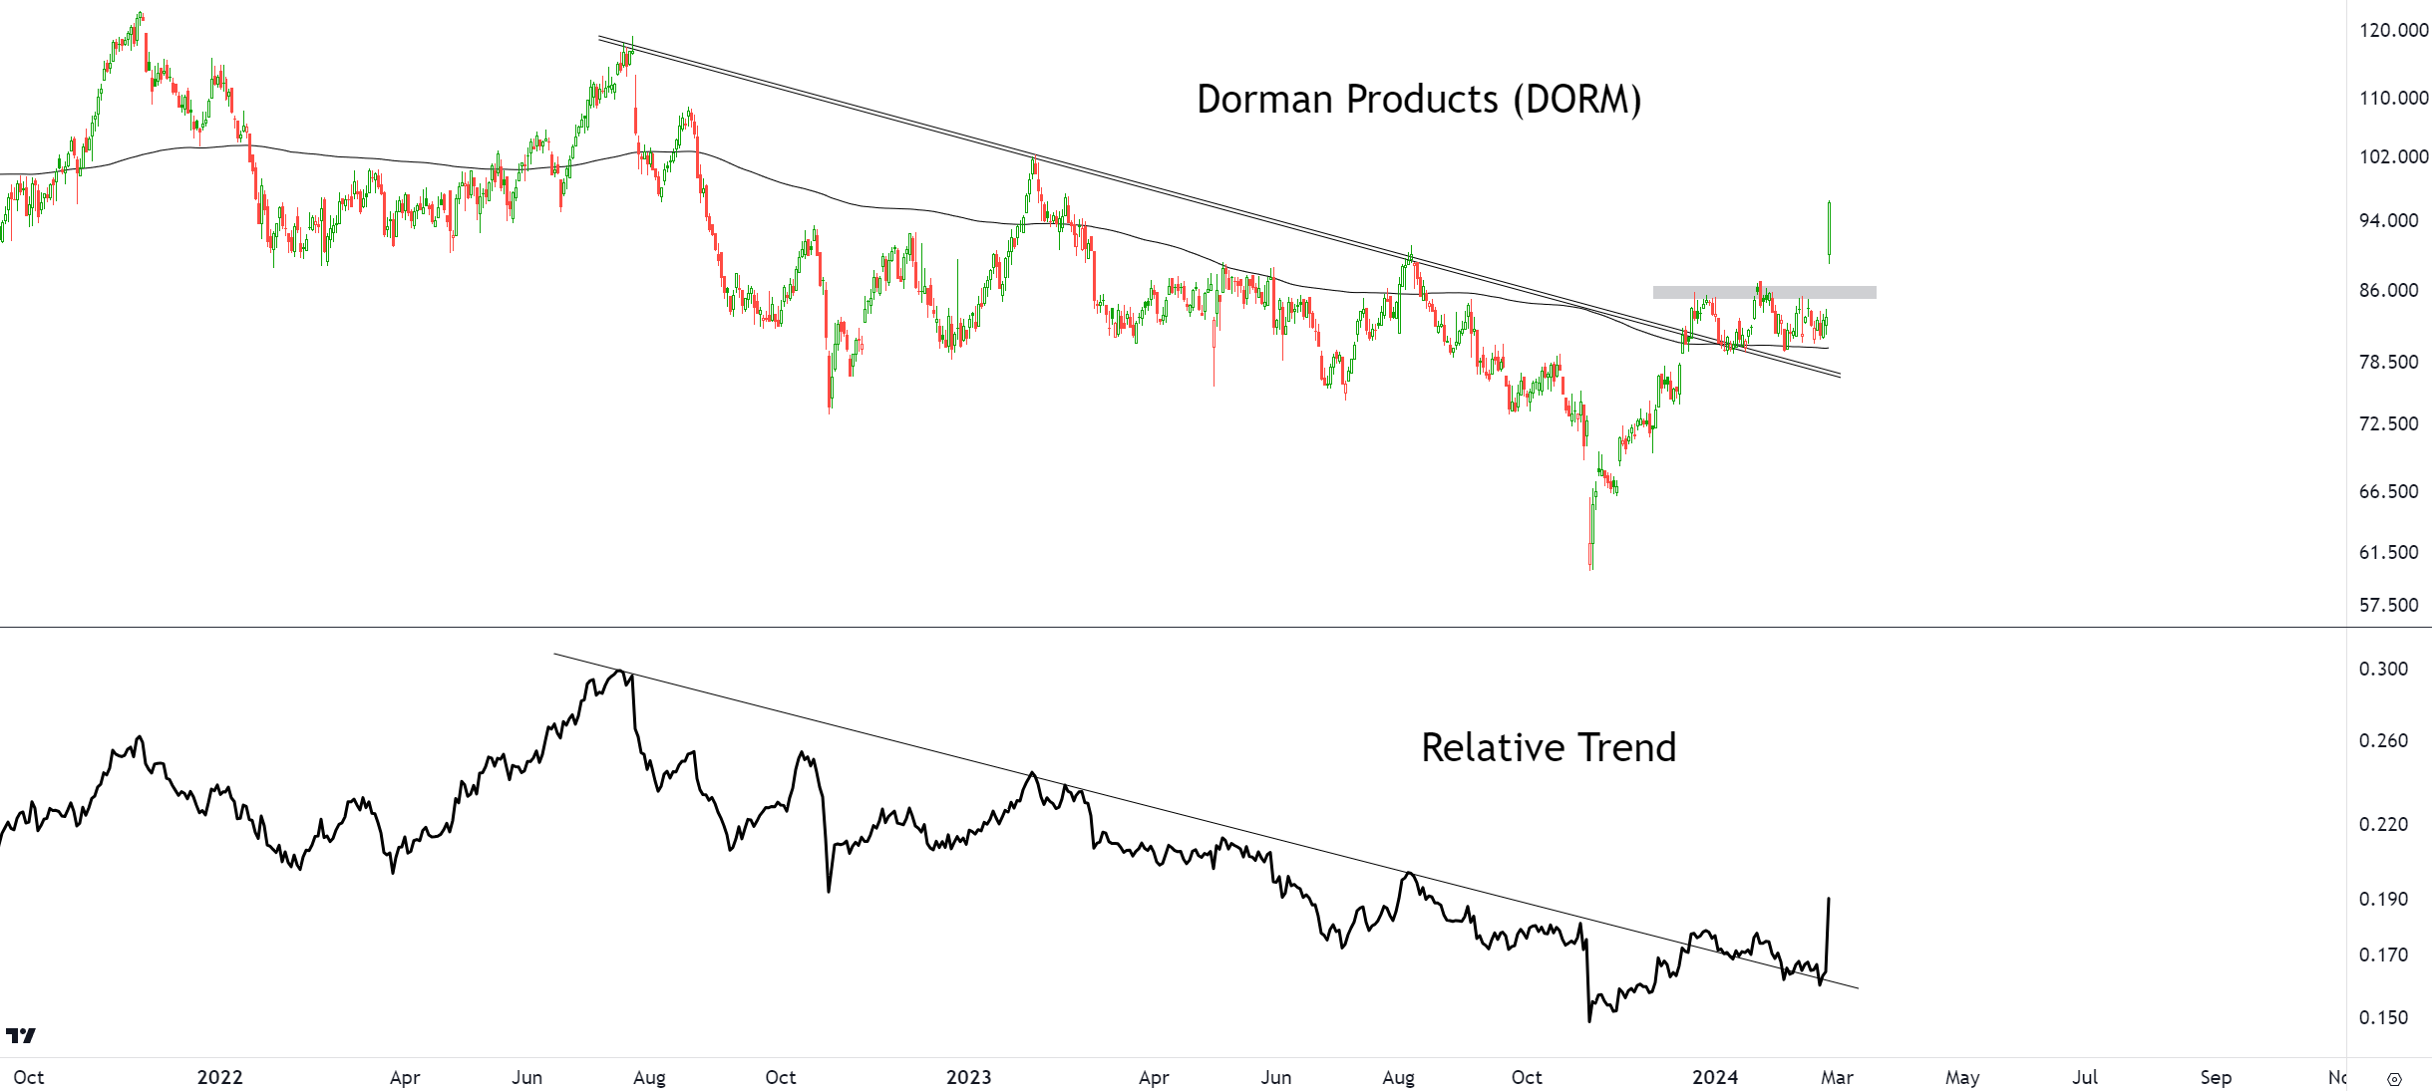Click the 2024 year label on time axis
Viewport: 2432px width, 1091px height.
point(1715,1077)
